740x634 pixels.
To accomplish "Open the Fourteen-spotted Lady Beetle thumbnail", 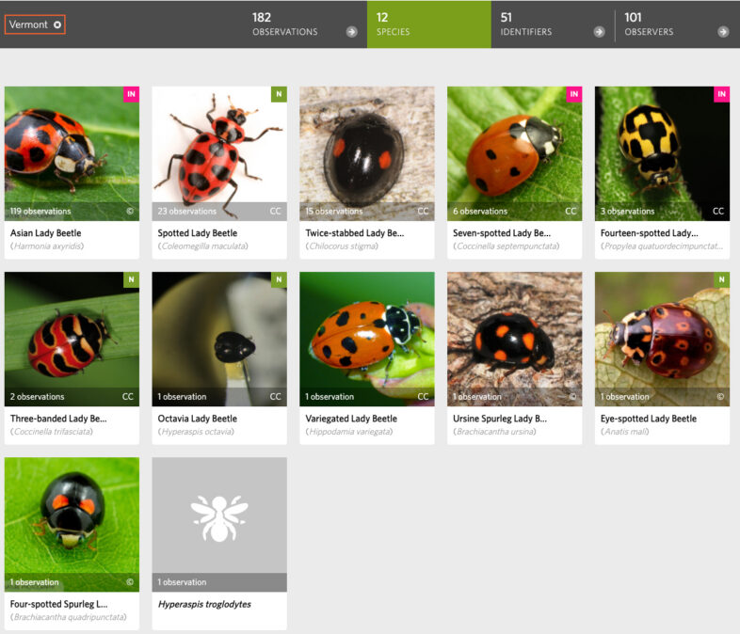I will 662,146.
